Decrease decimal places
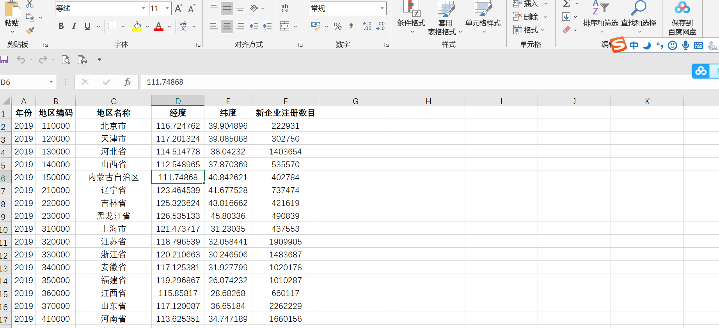 [380, 26]
